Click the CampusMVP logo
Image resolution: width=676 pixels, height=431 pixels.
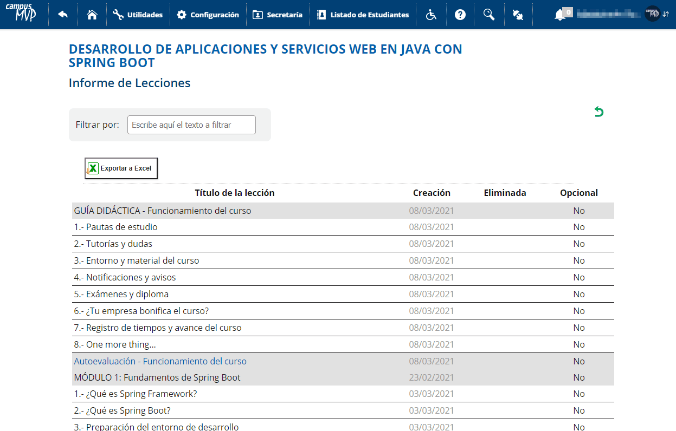22,12
